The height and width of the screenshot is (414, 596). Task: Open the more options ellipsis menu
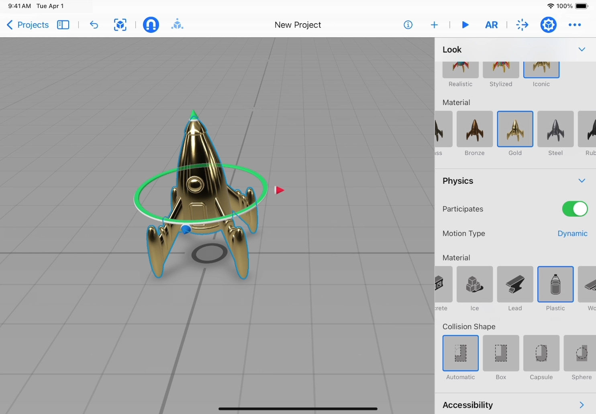pyautogui.click(x=575, y=25)
